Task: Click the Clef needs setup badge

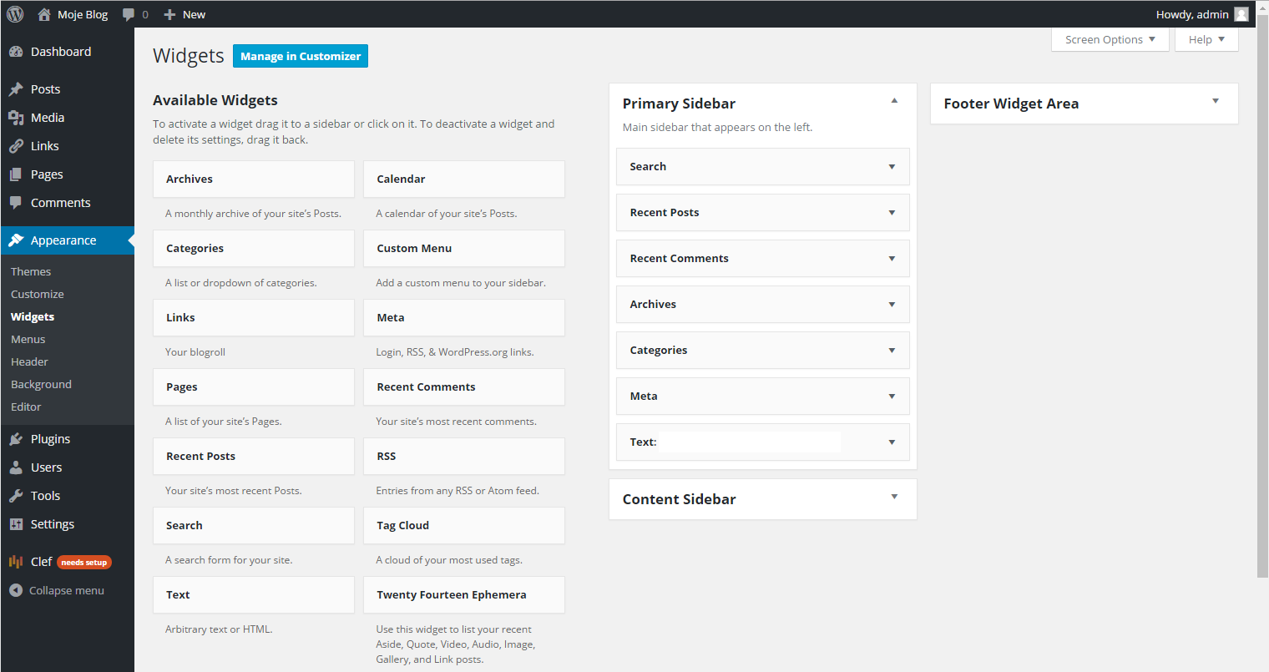Action: click(84, 563)
